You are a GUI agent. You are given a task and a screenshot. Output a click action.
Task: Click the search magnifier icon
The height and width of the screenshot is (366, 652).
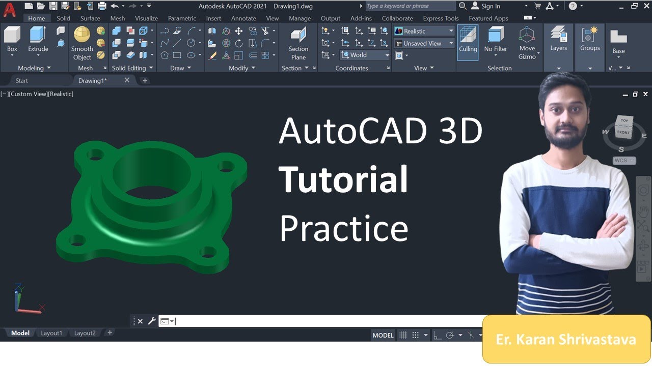pyautogui.click(x=463, y=6)
